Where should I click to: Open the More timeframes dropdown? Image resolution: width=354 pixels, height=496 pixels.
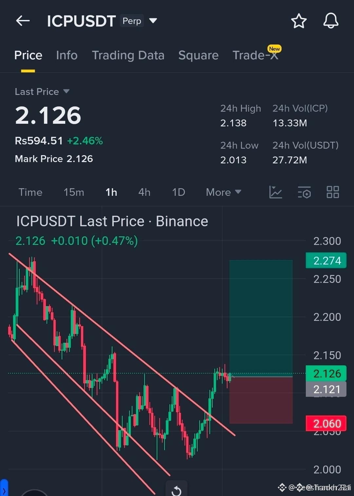[224, 192]
